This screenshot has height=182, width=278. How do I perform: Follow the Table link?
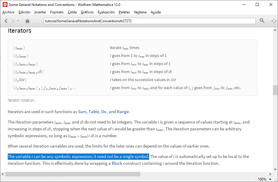(94, 112)
